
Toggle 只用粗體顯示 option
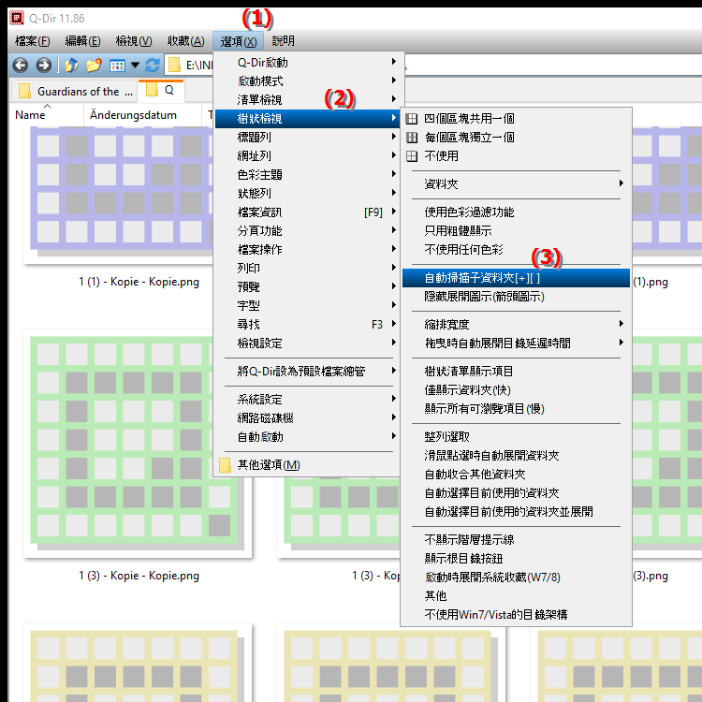[516, 231]
